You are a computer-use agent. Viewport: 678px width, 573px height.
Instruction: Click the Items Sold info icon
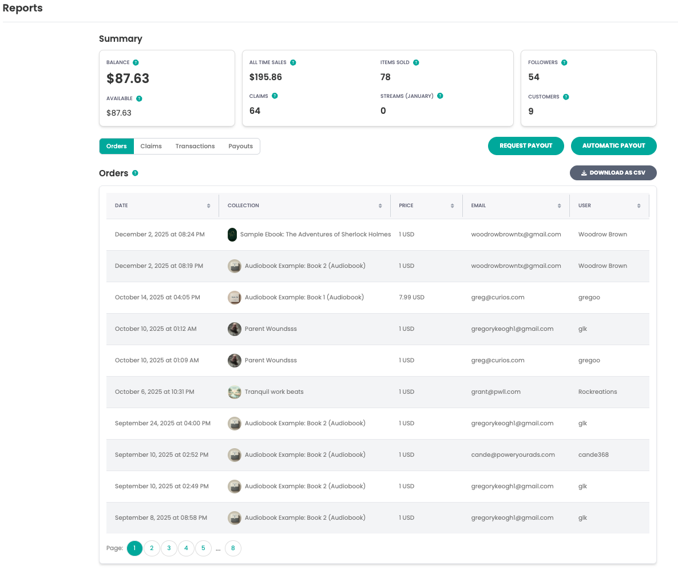point(416,62)
